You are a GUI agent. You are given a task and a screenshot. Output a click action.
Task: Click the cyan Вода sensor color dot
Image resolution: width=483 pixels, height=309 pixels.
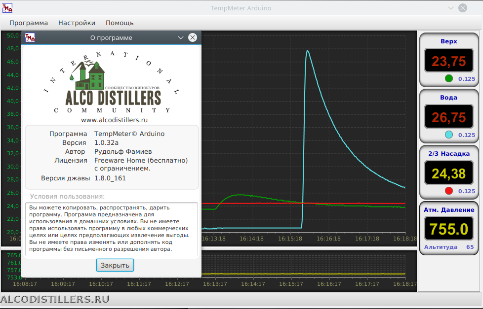(449, 135)
